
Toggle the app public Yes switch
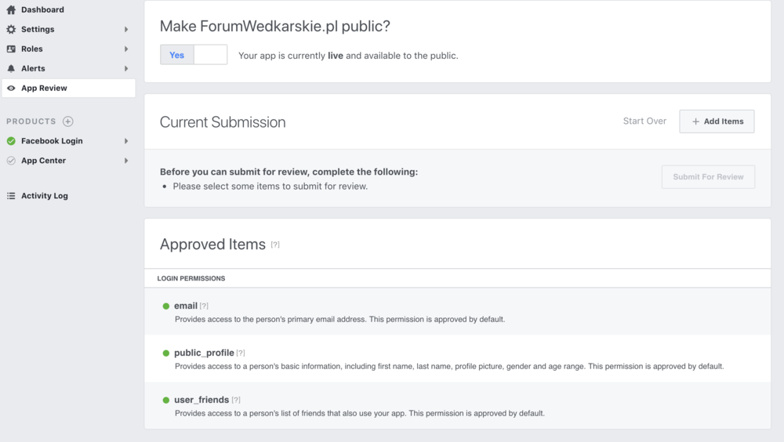click(194, 55)
